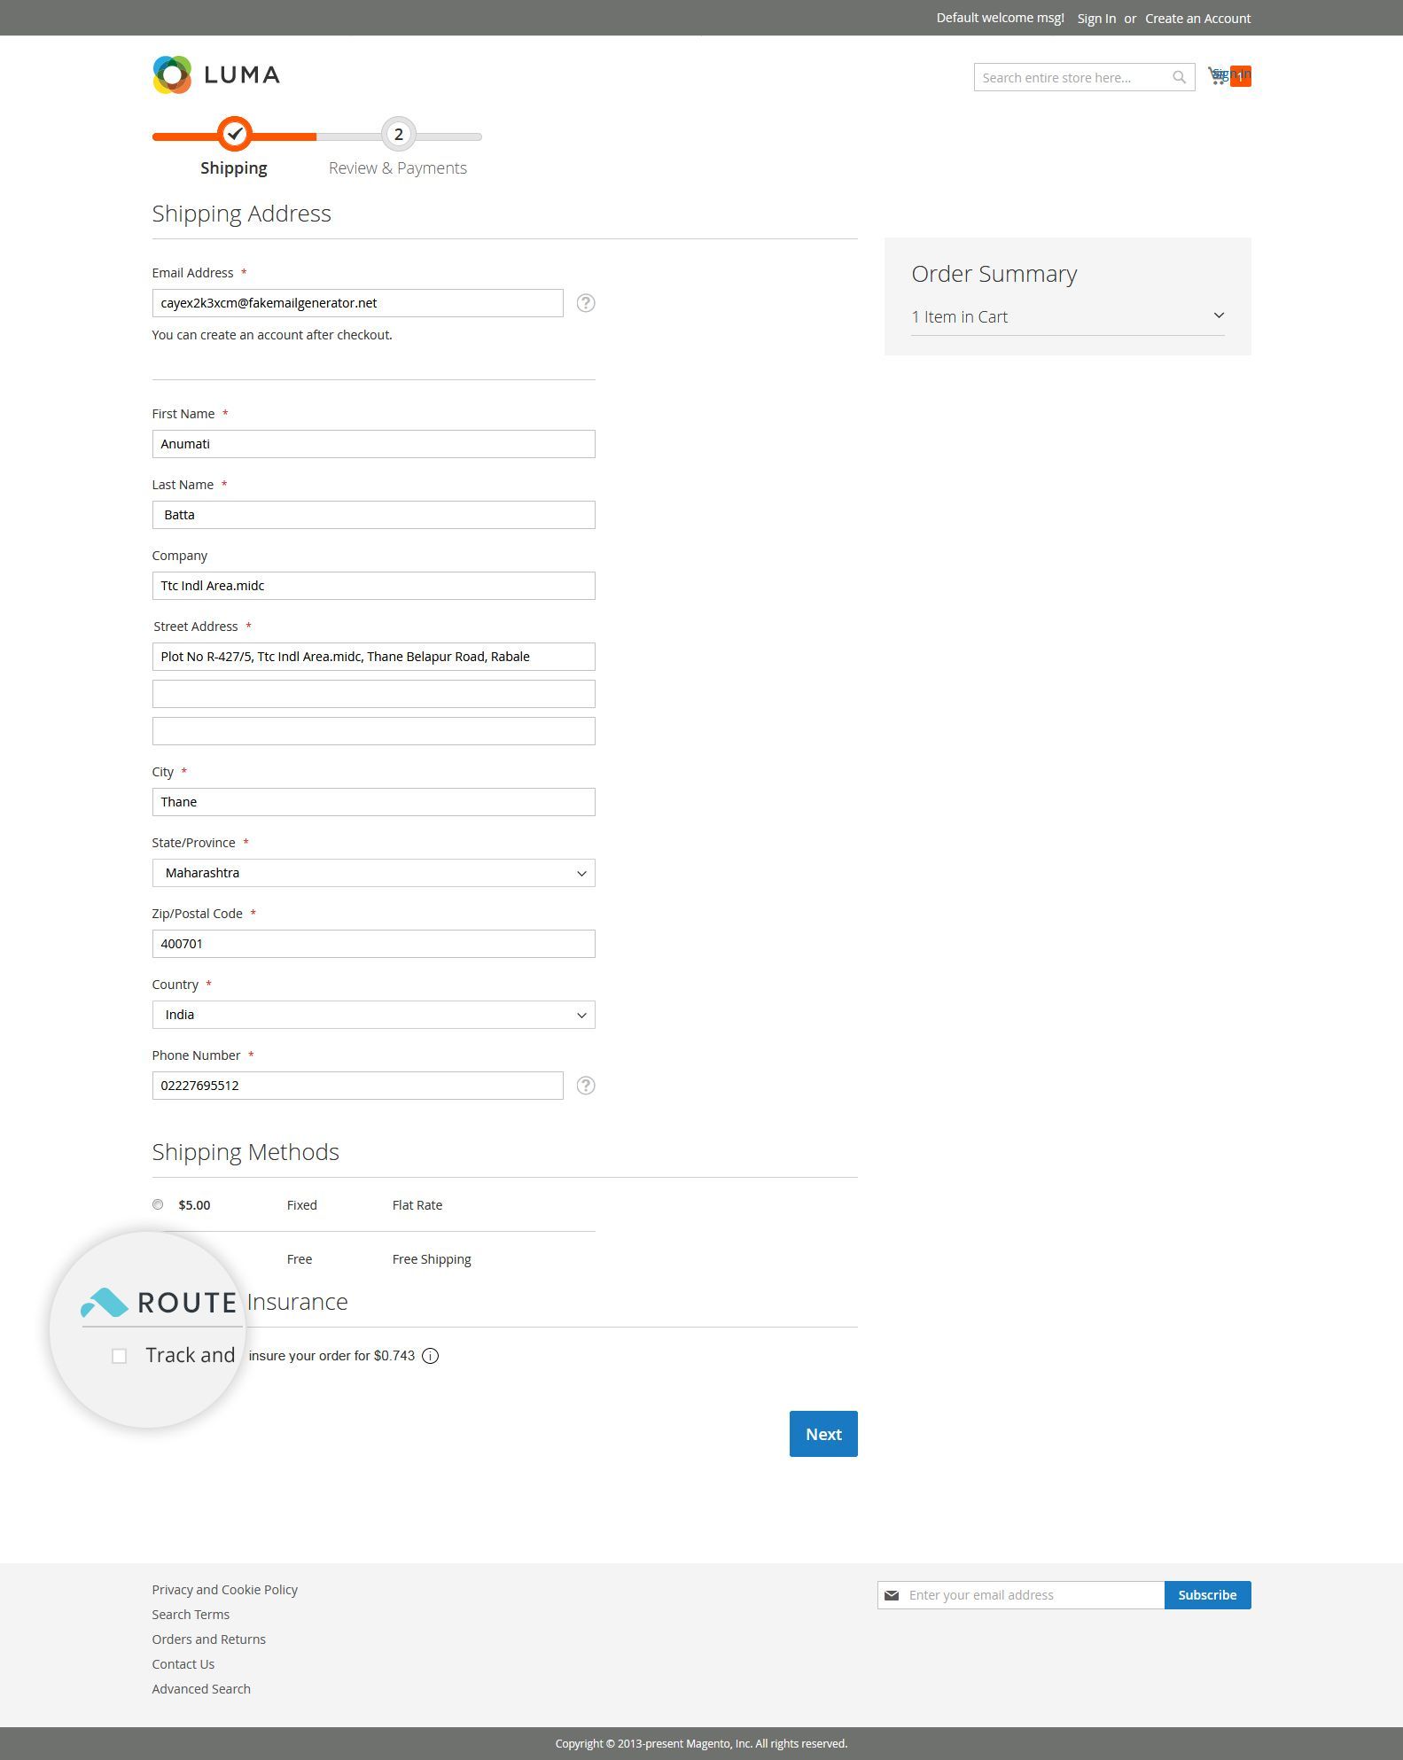Click the Subscribe button
This screenshot has height=1760, width=1403.
tap(1207, 1595)
